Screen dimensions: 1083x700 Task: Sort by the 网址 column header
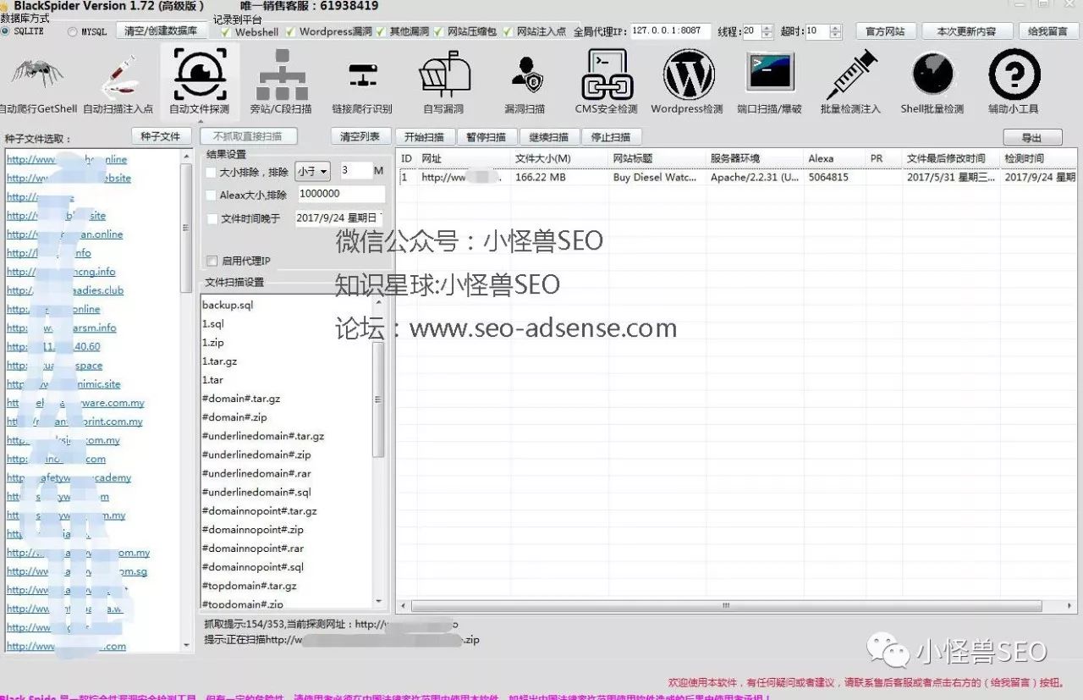pos(464,158)
